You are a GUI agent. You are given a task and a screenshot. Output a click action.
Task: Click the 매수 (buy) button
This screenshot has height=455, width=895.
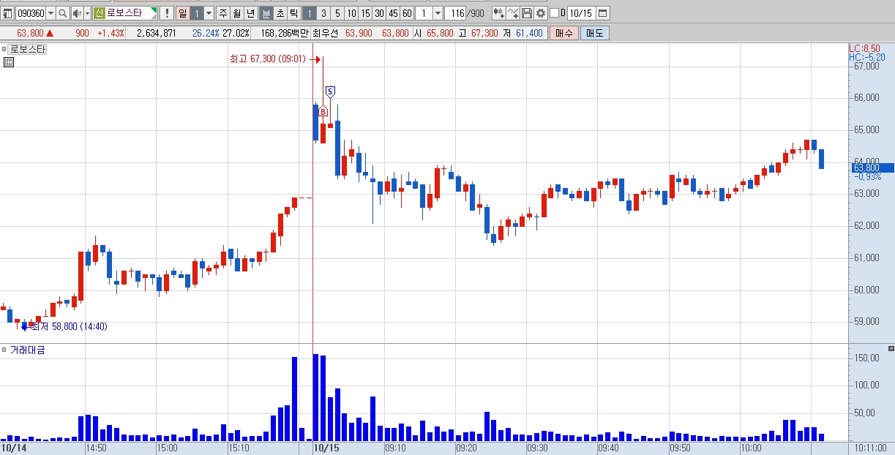click(564, 33)
